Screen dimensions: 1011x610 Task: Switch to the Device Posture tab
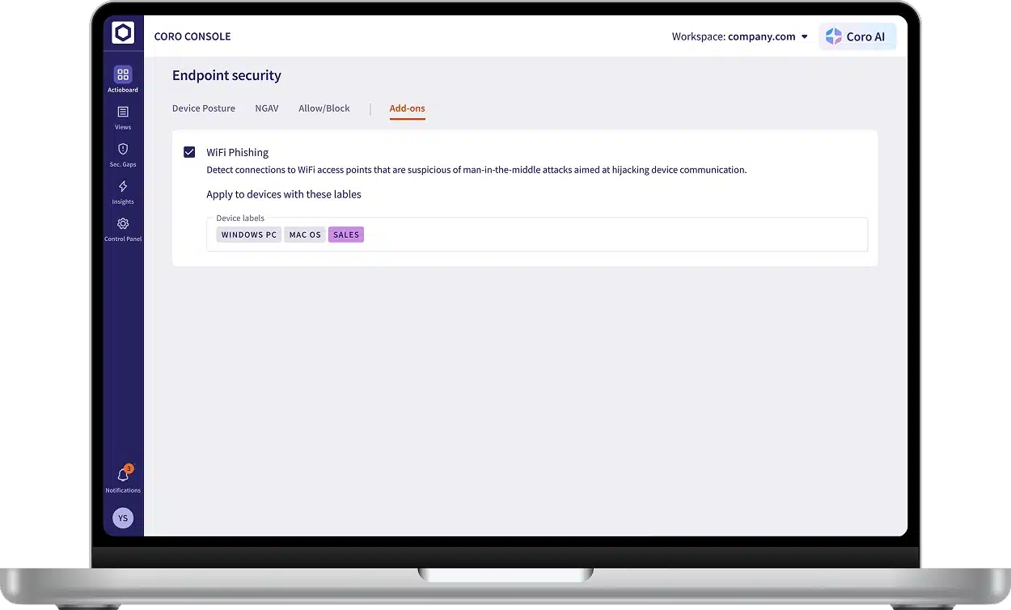204,108
